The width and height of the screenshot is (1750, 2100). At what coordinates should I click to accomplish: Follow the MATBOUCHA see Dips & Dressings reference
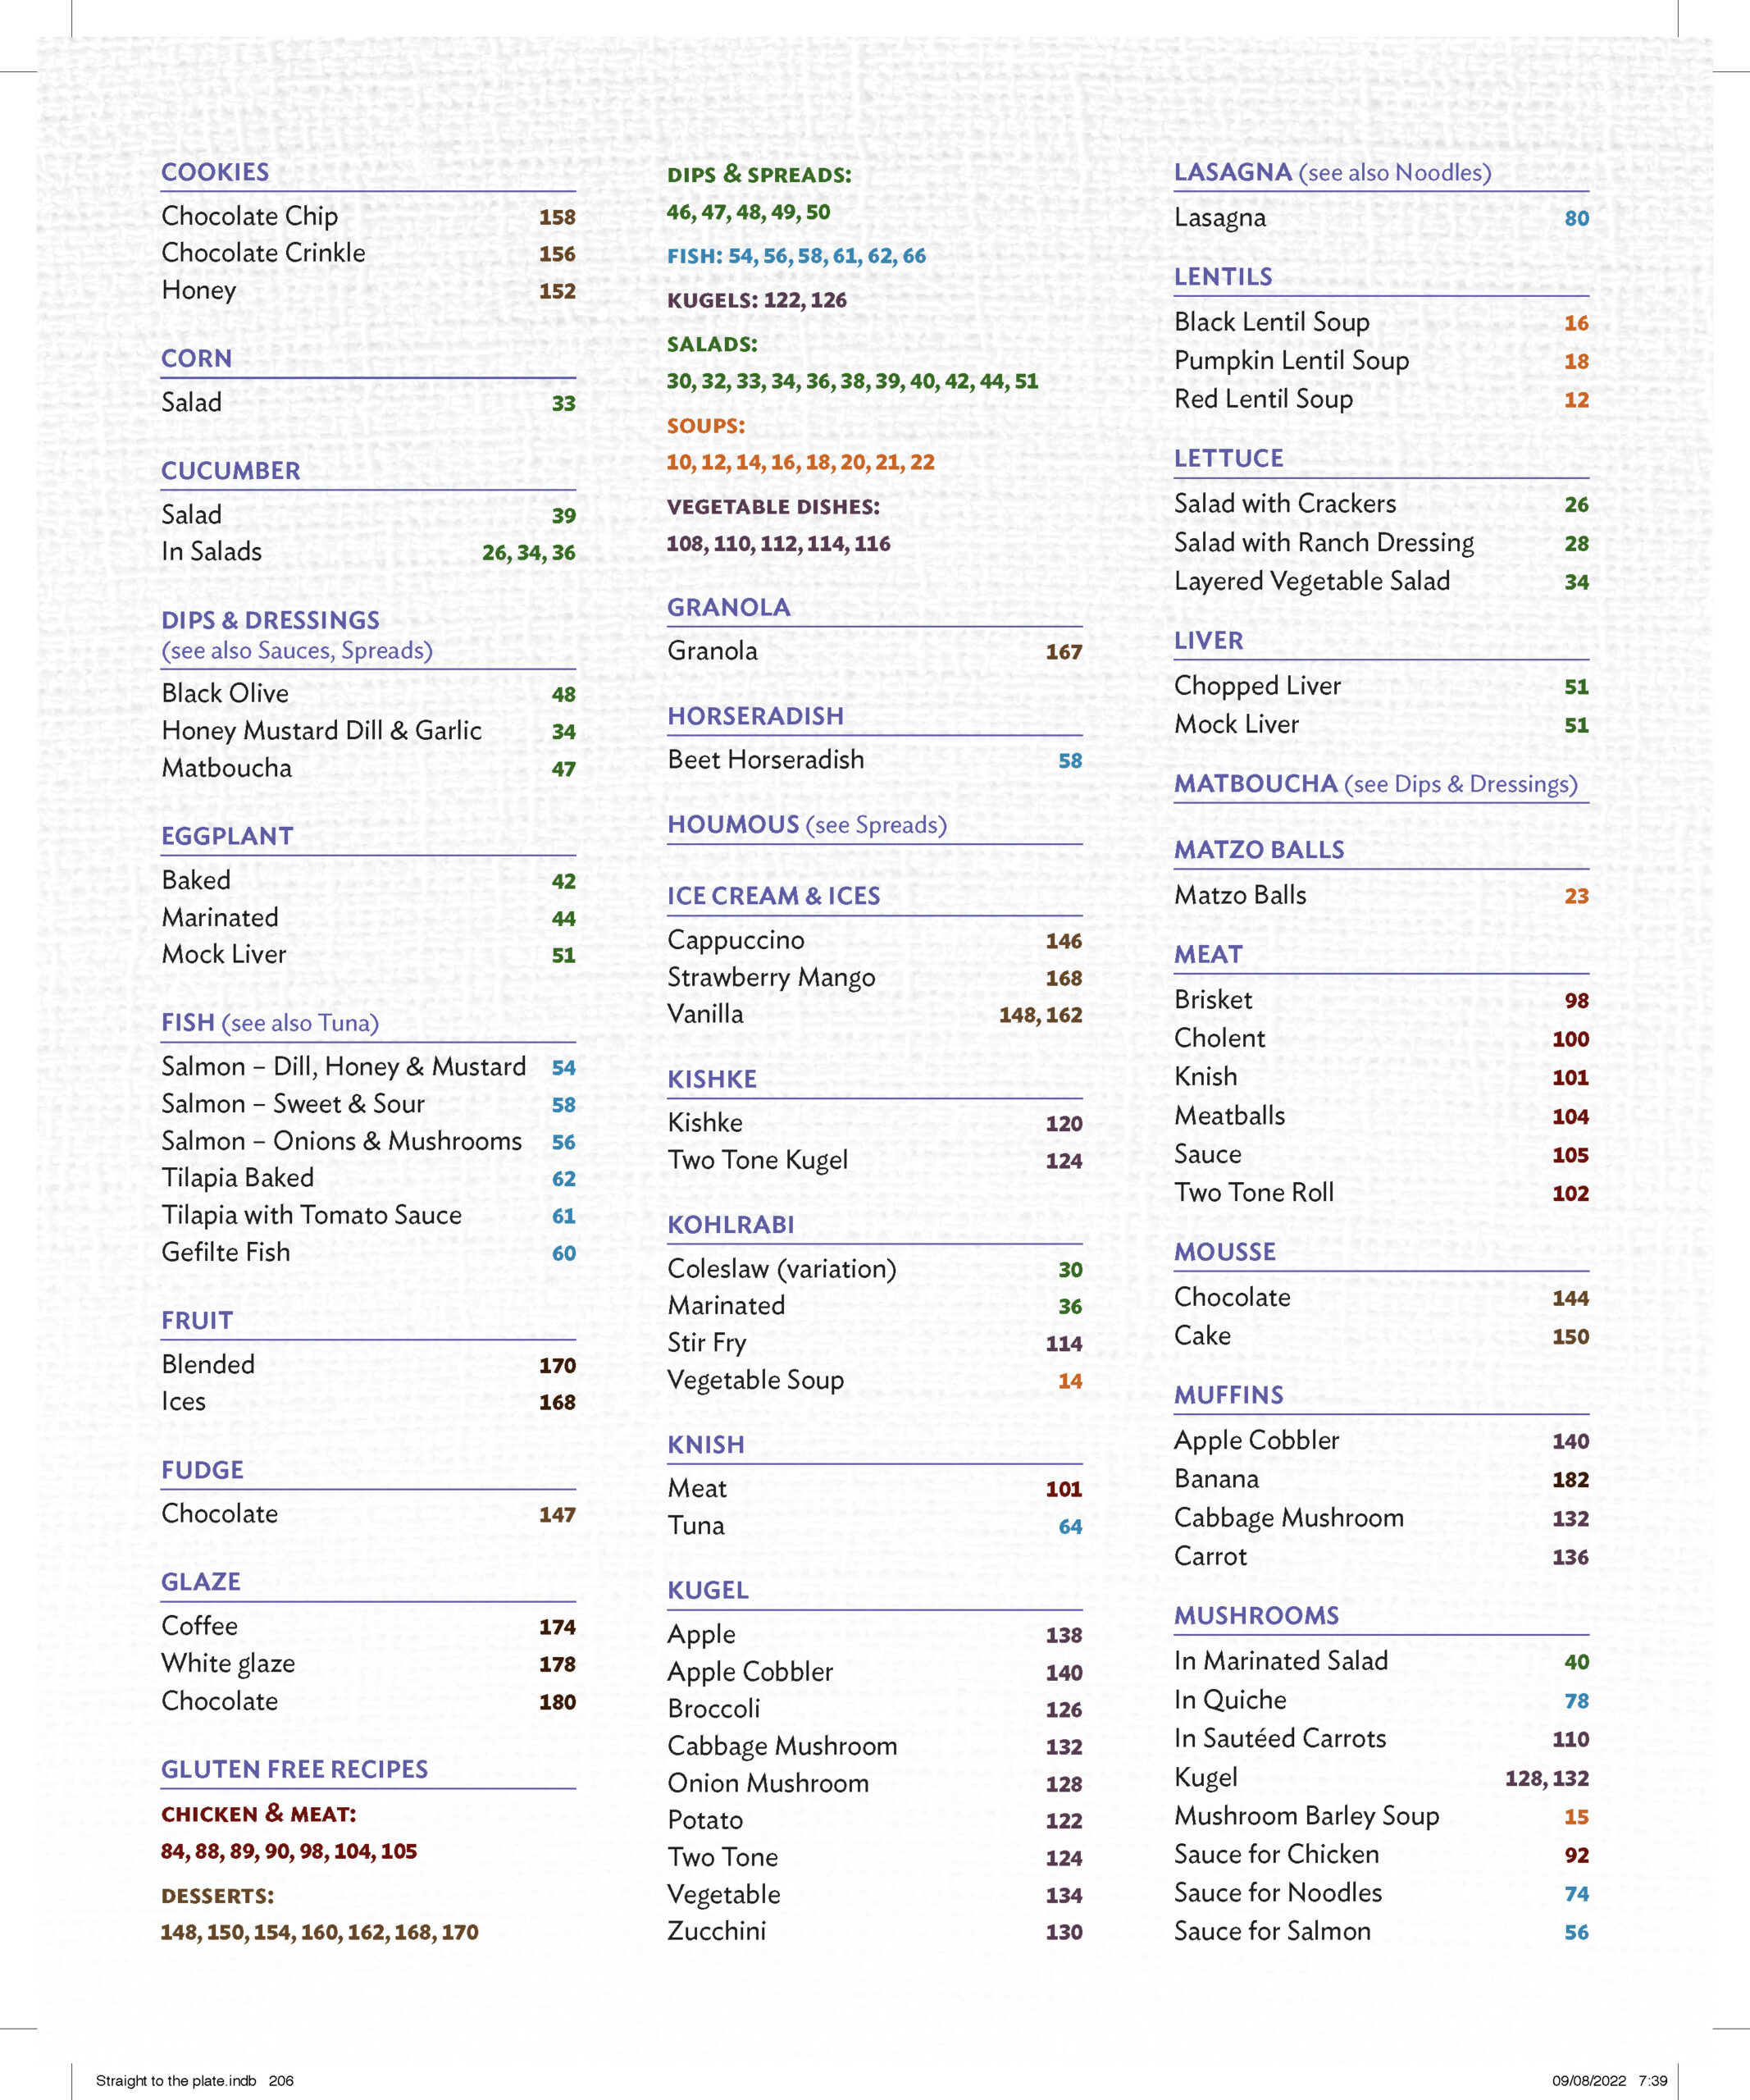click(1375, 784)
